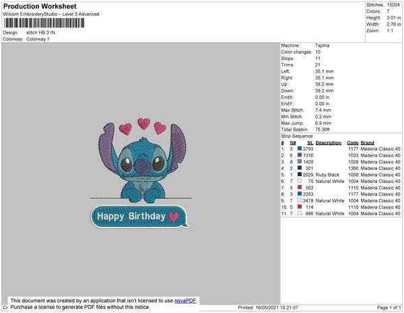Click the middle heart above Stitch's head
The image size is (404, 313).
coord(143,123)
